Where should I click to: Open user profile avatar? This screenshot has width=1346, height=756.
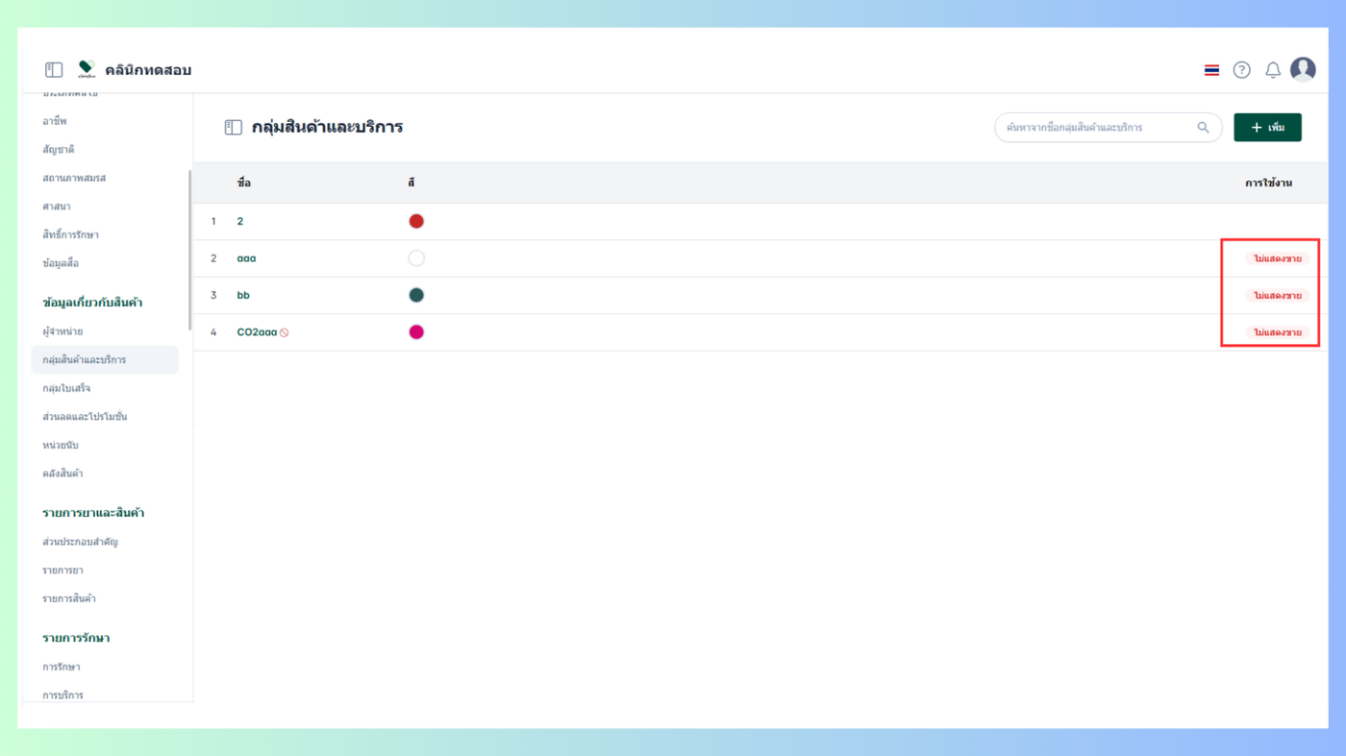[1303, 69]
